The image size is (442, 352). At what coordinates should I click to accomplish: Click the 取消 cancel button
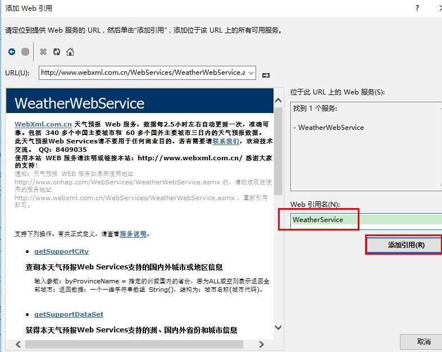(421, 342)
